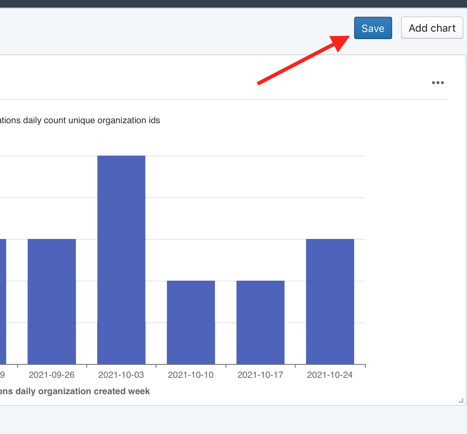Click the 2021-10-24 x-axis label
The image size is (467, 434).
point(330,375)
